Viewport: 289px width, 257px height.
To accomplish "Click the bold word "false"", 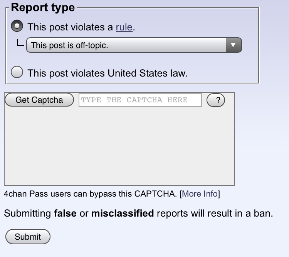I will 65,213.
